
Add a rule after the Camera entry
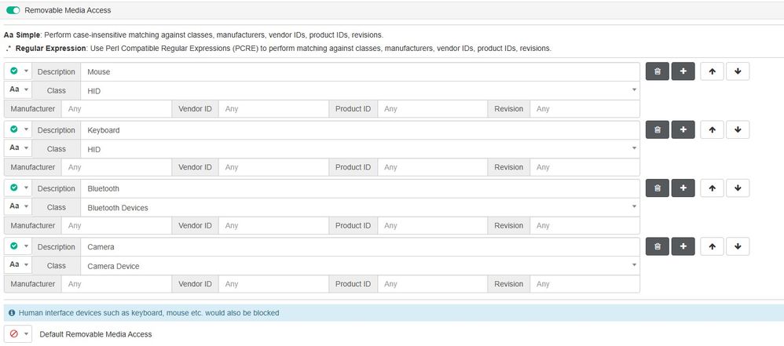click(x=683, y=247)
